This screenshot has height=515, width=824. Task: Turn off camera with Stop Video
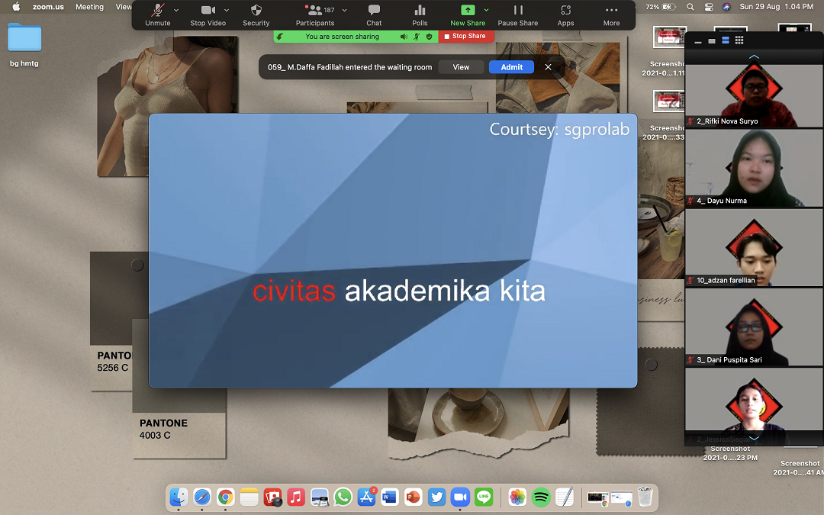point(208,14)
